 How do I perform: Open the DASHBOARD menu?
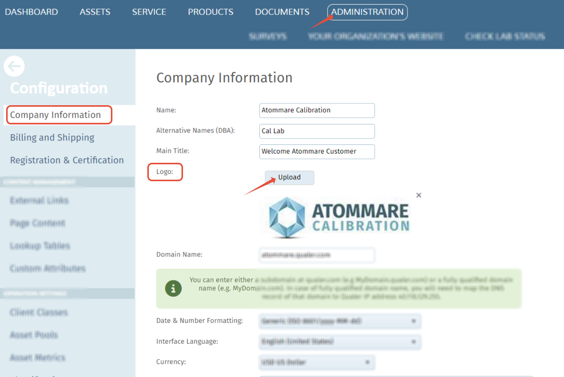[31, 12]
